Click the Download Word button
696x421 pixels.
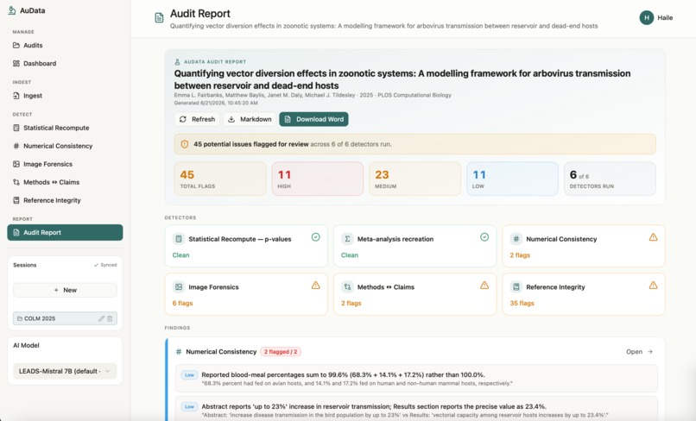[313, 119]
